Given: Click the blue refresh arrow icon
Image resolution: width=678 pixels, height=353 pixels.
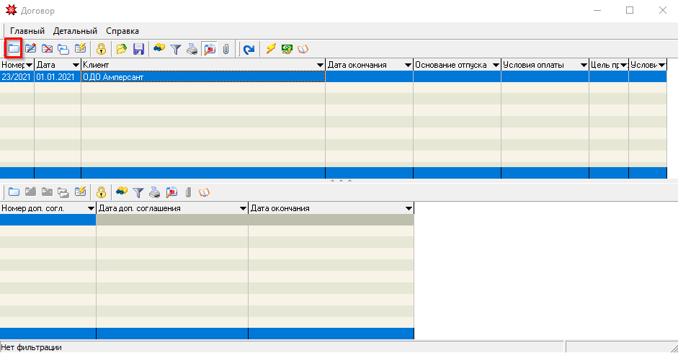Looking at the screenshot, I should point(249,49).
